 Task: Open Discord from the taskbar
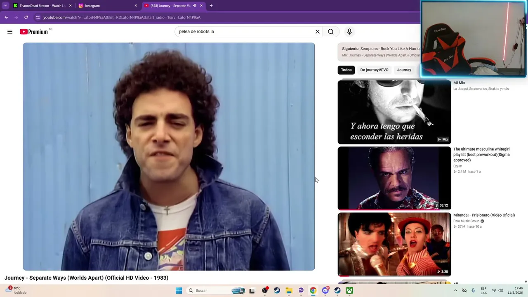click(x=325, y=290)
